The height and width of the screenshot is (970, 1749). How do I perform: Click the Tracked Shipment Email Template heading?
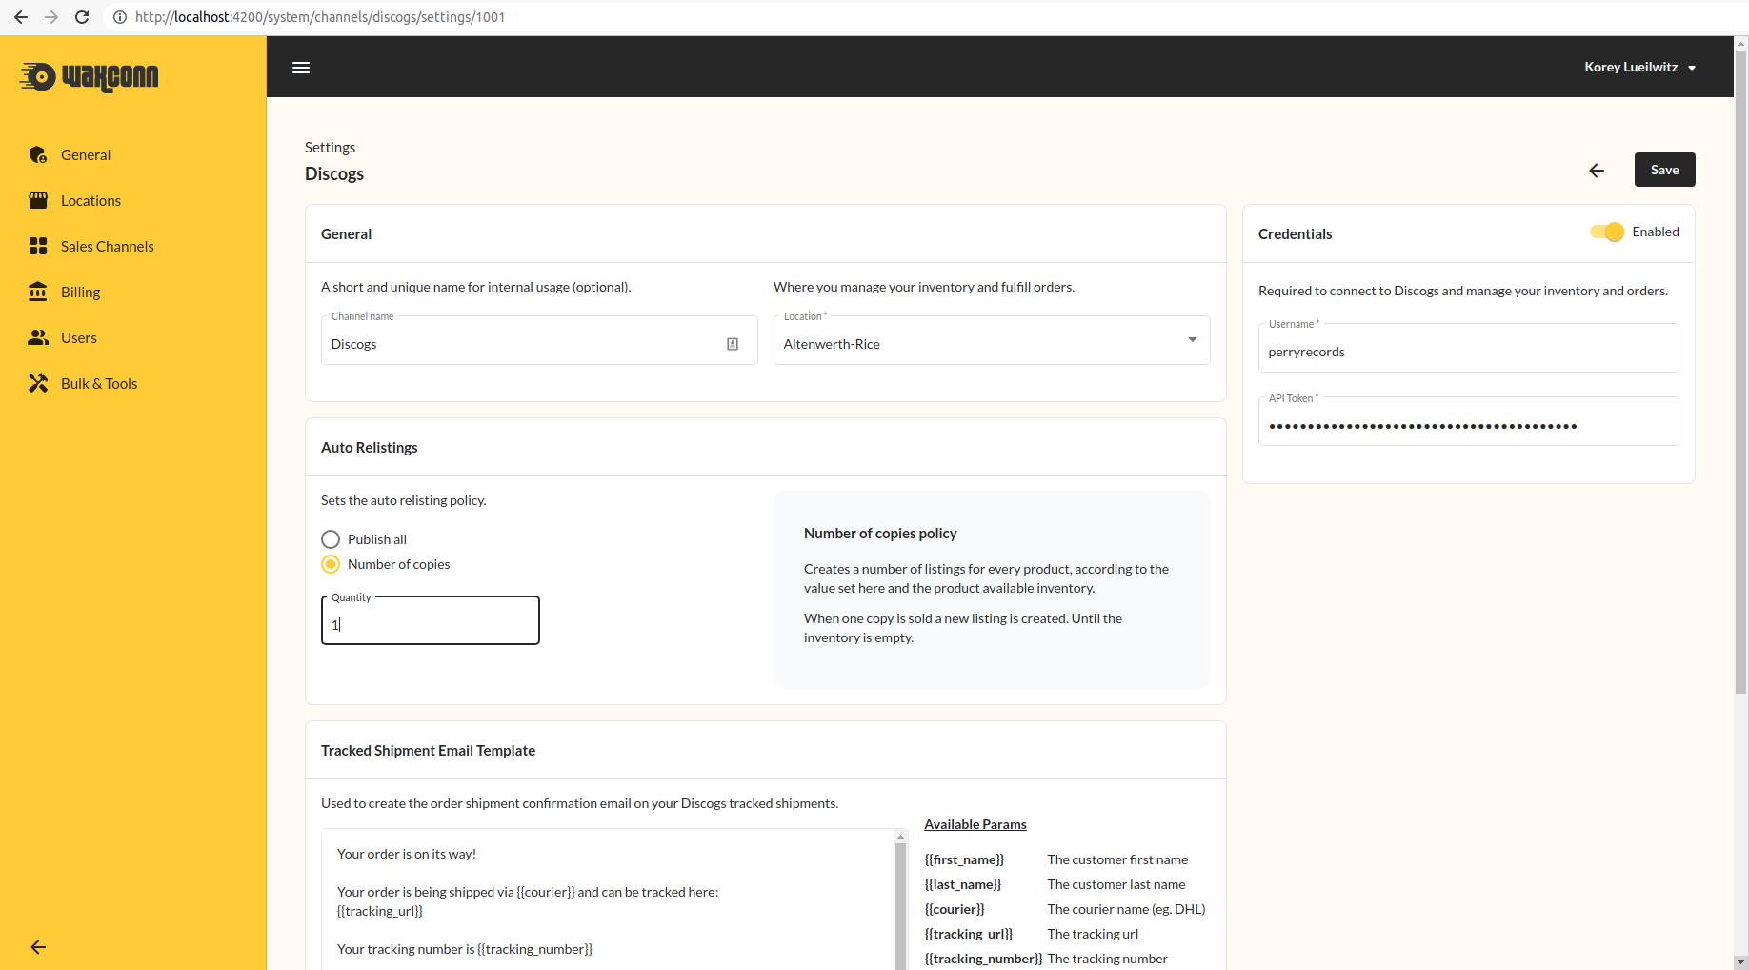click(x=428, y=751)
